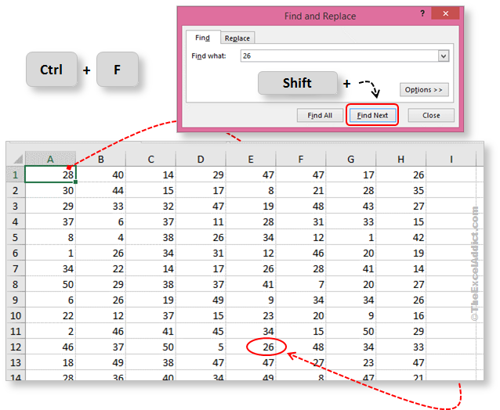Select column H header
Image resolution: width=500 pixels, height=410 pixels.
pos(401,159)
